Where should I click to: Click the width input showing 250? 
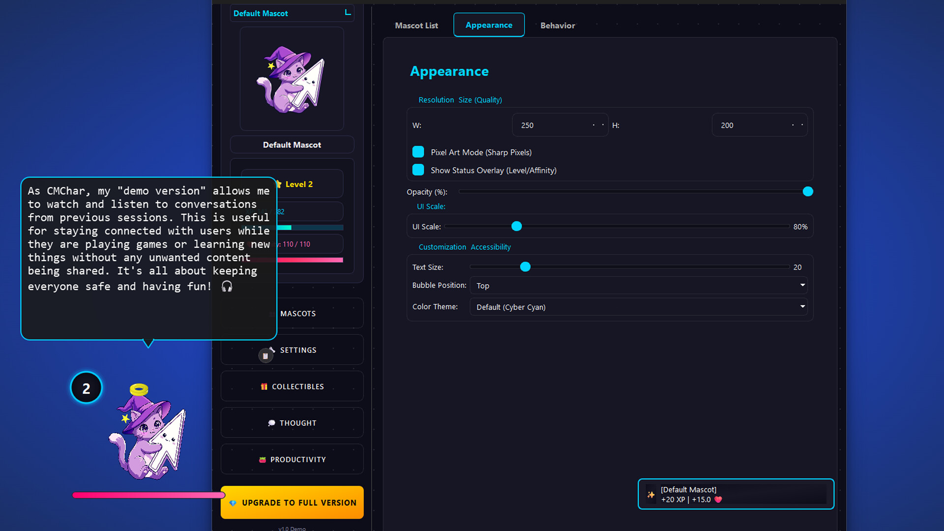(x=560, y=125)
